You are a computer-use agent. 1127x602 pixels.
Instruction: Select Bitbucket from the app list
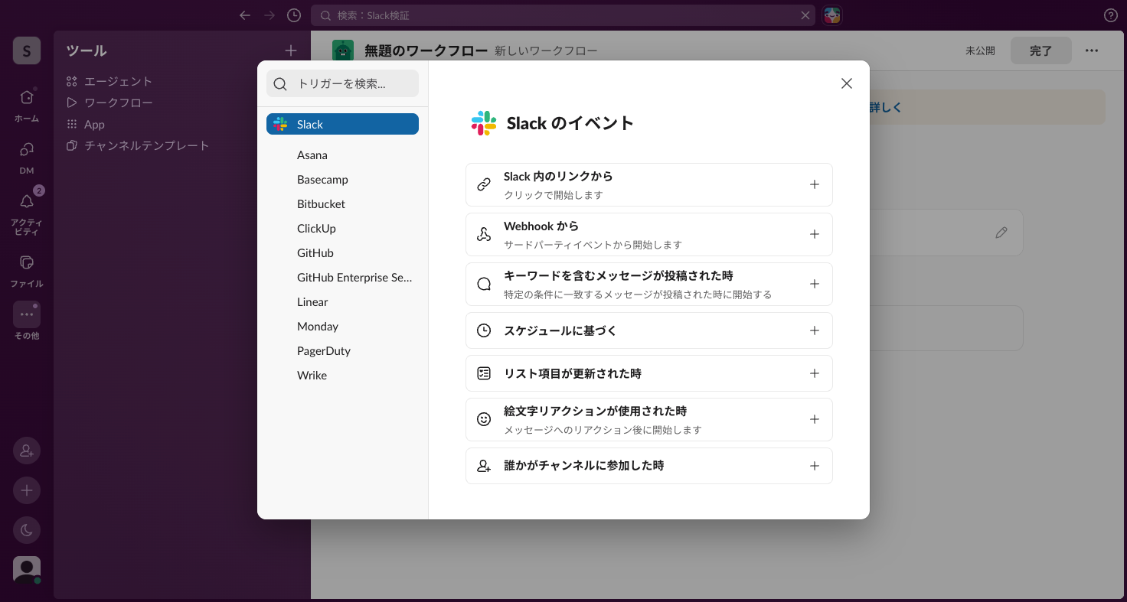[321, 204]
